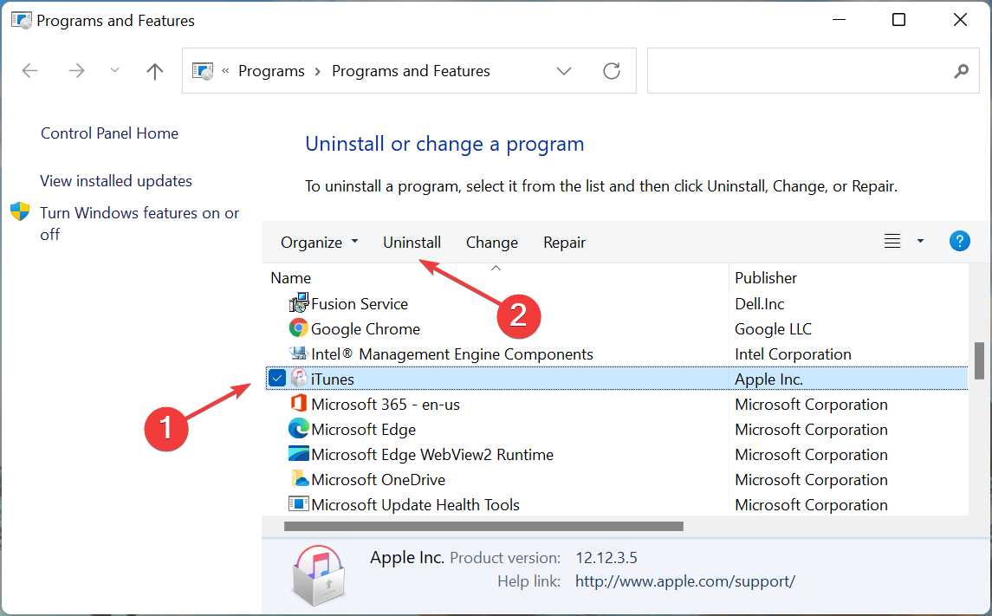Click the Uninstall button
Screen dimensions: 992x616
pos(412,242)
